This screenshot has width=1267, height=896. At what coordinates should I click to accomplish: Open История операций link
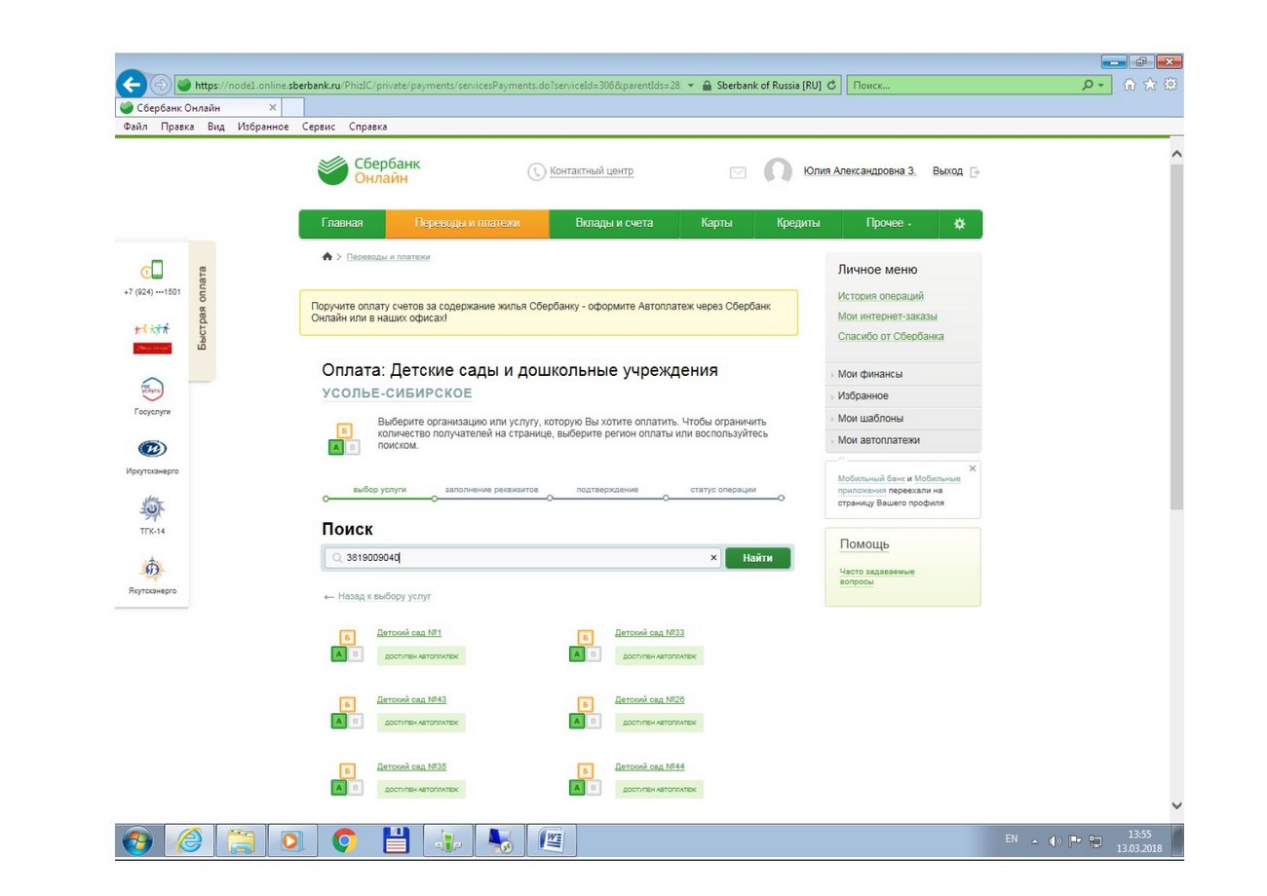coord(880,296)
